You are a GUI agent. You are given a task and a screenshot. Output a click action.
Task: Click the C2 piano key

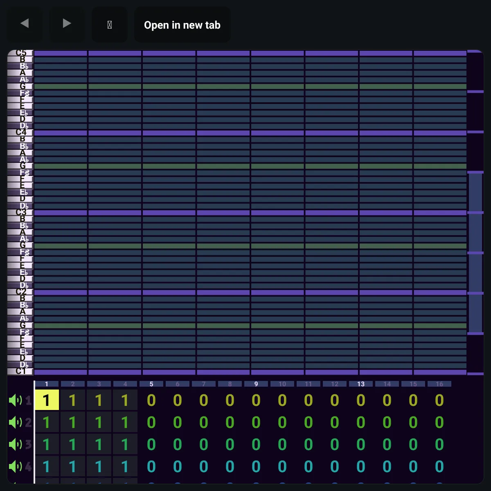pyautogui.click(x=20, y=292)
